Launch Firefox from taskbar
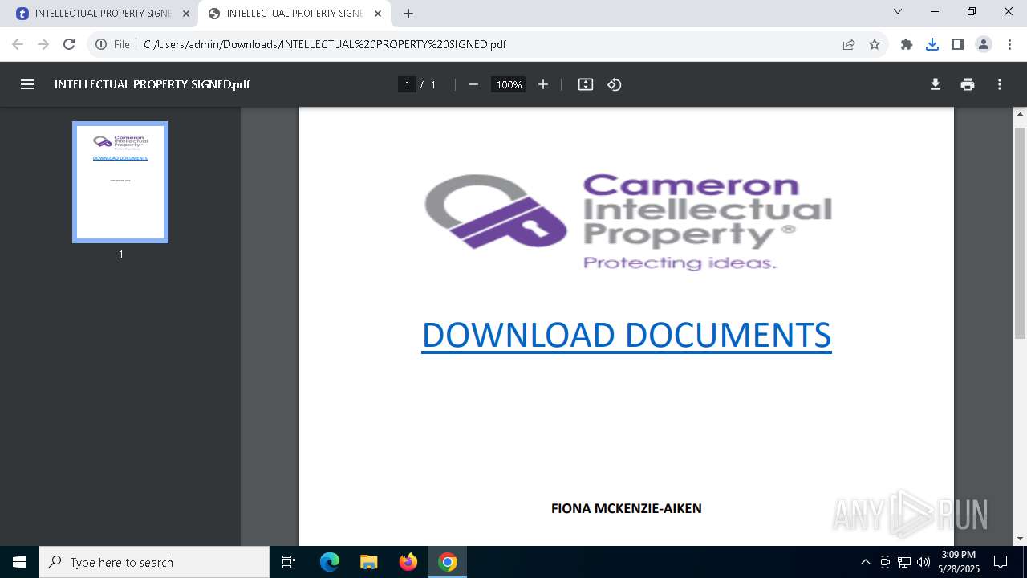The height and width of the screenshot is (578, 1027). click(408, 562)
